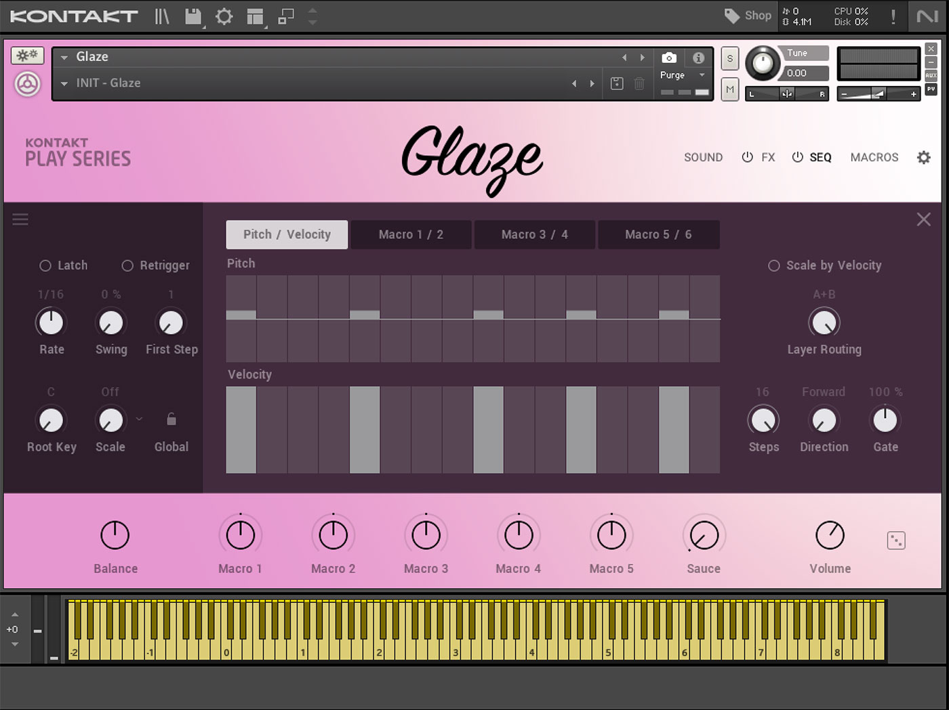
Task: Click first velocity step bar
Action: click(241, 430)
